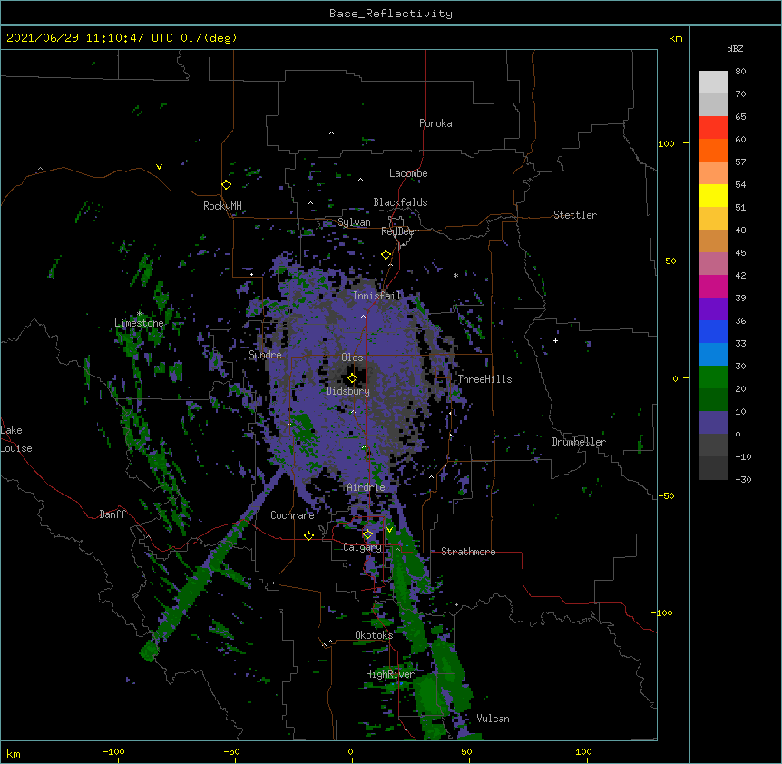Click the RedDeer label
This screenshot has width=782, height=764.
click(x=399, y=231)
